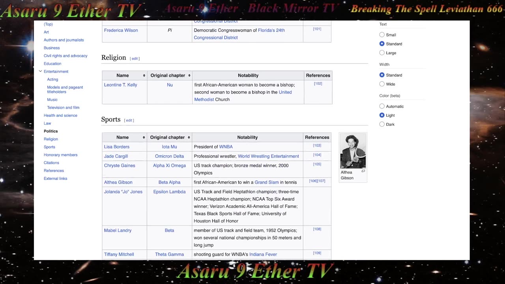Select the Small text size option
The height and width of the screenshot is (284, 505).
[x=382, y=35]
